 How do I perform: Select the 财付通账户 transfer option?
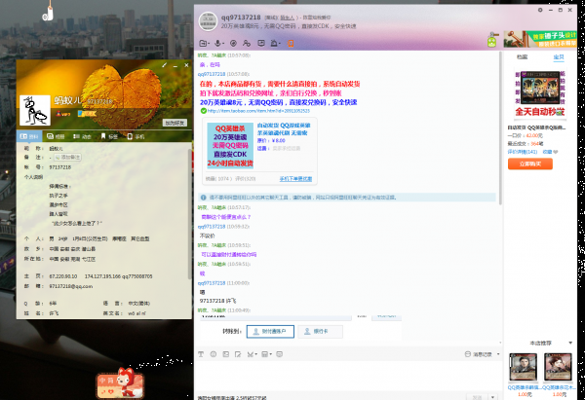(270, 332)
